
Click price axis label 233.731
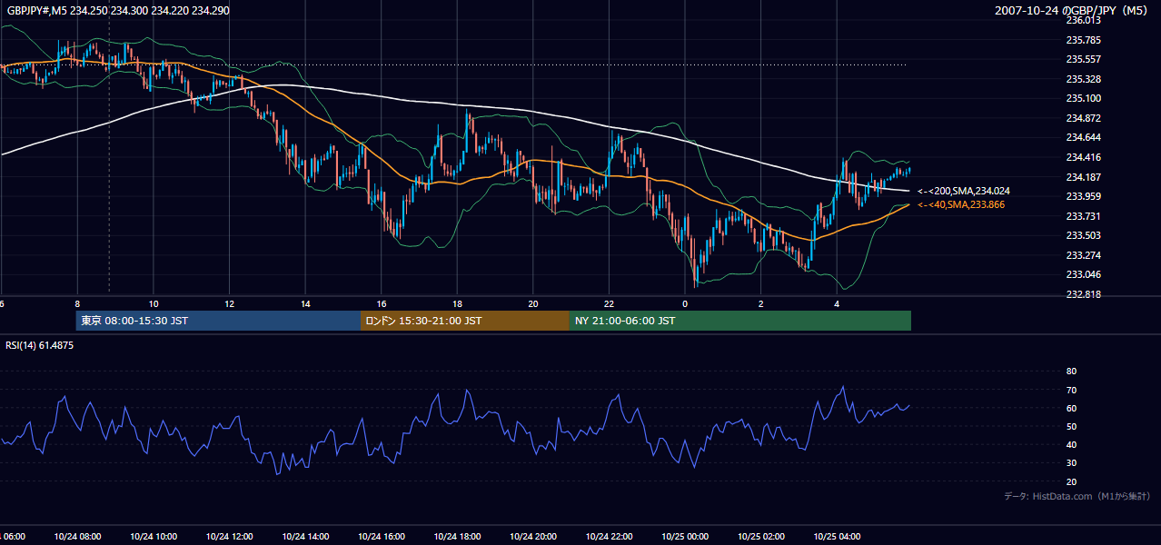(1083, 216)
